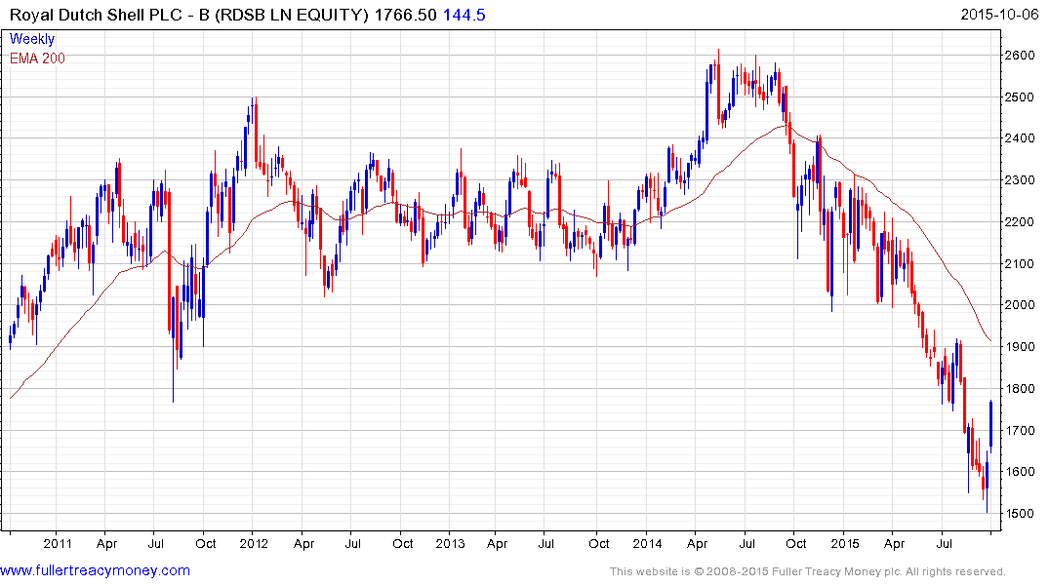Screen dimensions: 1049x585
Task: Click the 'EMA 200' legend label
Action: 37,58
